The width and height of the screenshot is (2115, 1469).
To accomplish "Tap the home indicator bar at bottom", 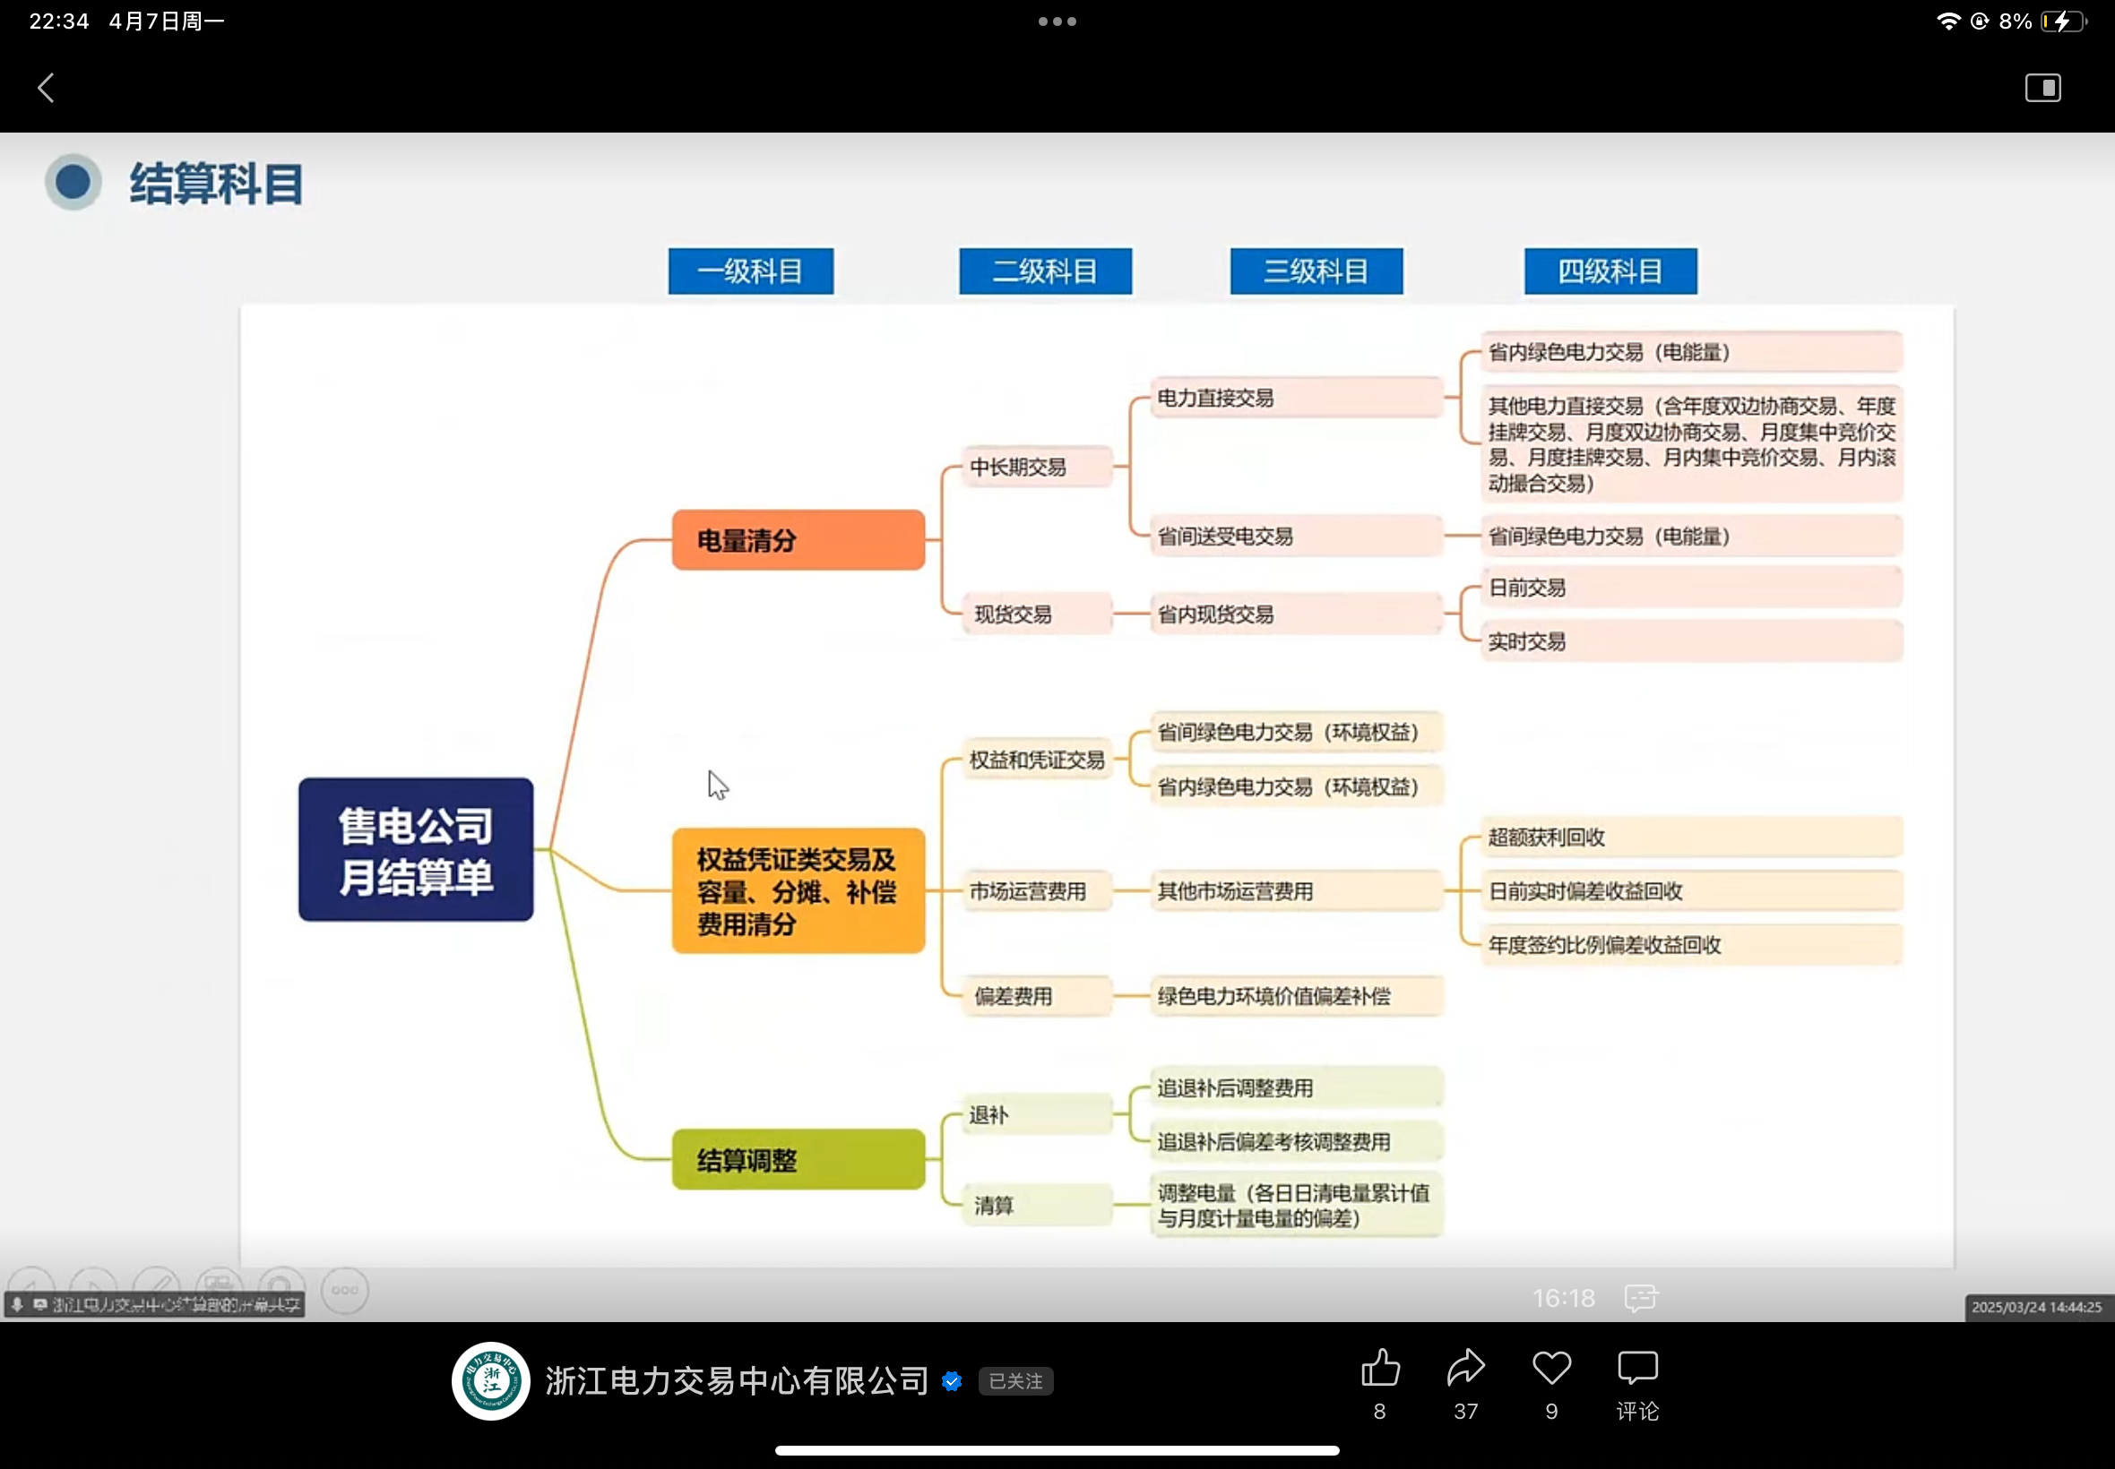I will pos(1057,1450).
